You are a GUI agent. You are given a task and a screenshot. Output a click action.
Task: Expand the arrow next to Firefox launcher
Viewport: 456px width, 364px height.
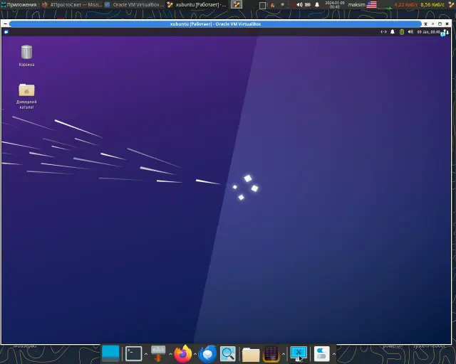tap(195, 354)
